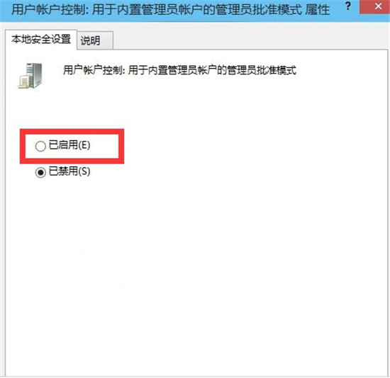Click the 属性 word in the title bar
The image size is (390, 378).
(x=318, y=10)
